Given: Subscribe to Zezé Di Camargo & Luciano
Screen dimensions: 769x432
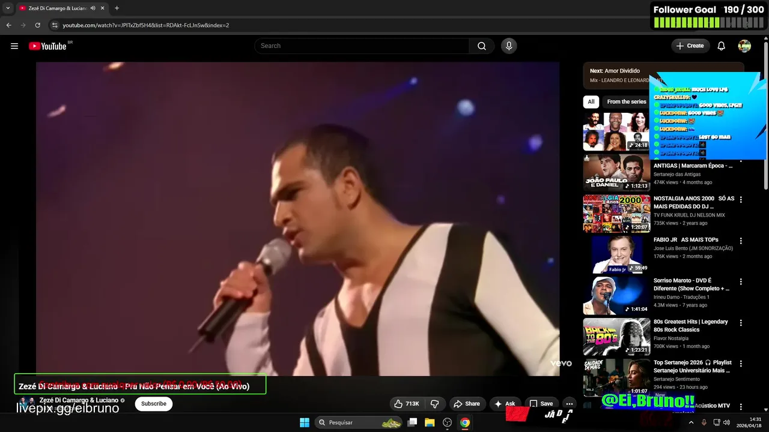Looking at the screenshot, I should tap(154, 404).
